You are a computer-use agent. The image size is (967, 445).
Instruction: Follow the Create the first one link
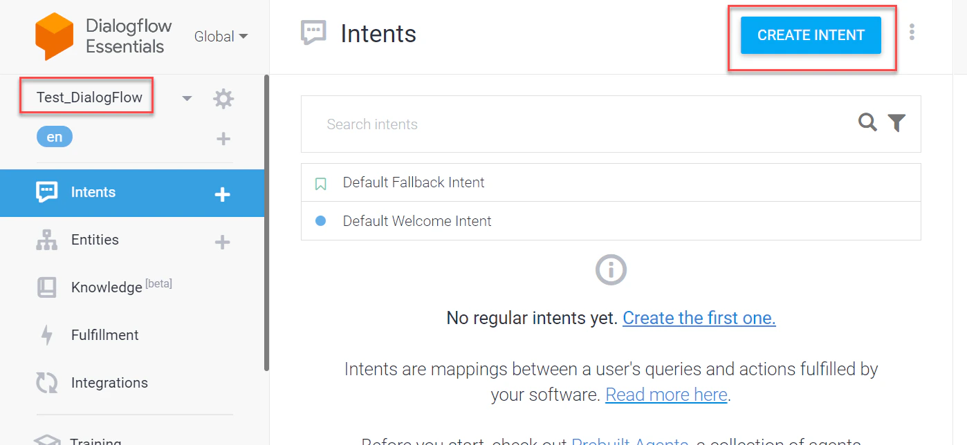point(699,318)
